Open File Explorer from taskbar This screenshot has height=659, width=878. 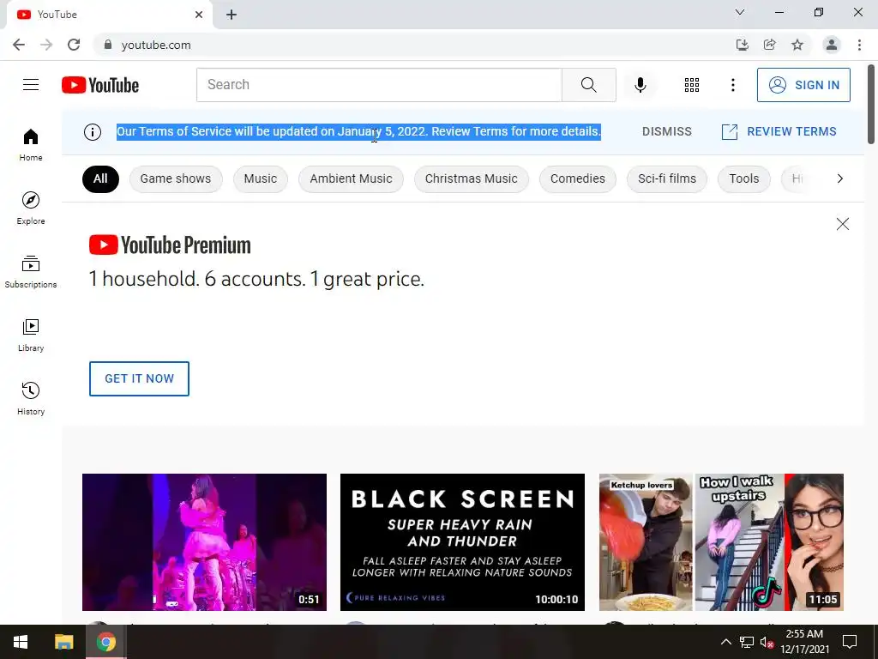click(x=63, y=642)
